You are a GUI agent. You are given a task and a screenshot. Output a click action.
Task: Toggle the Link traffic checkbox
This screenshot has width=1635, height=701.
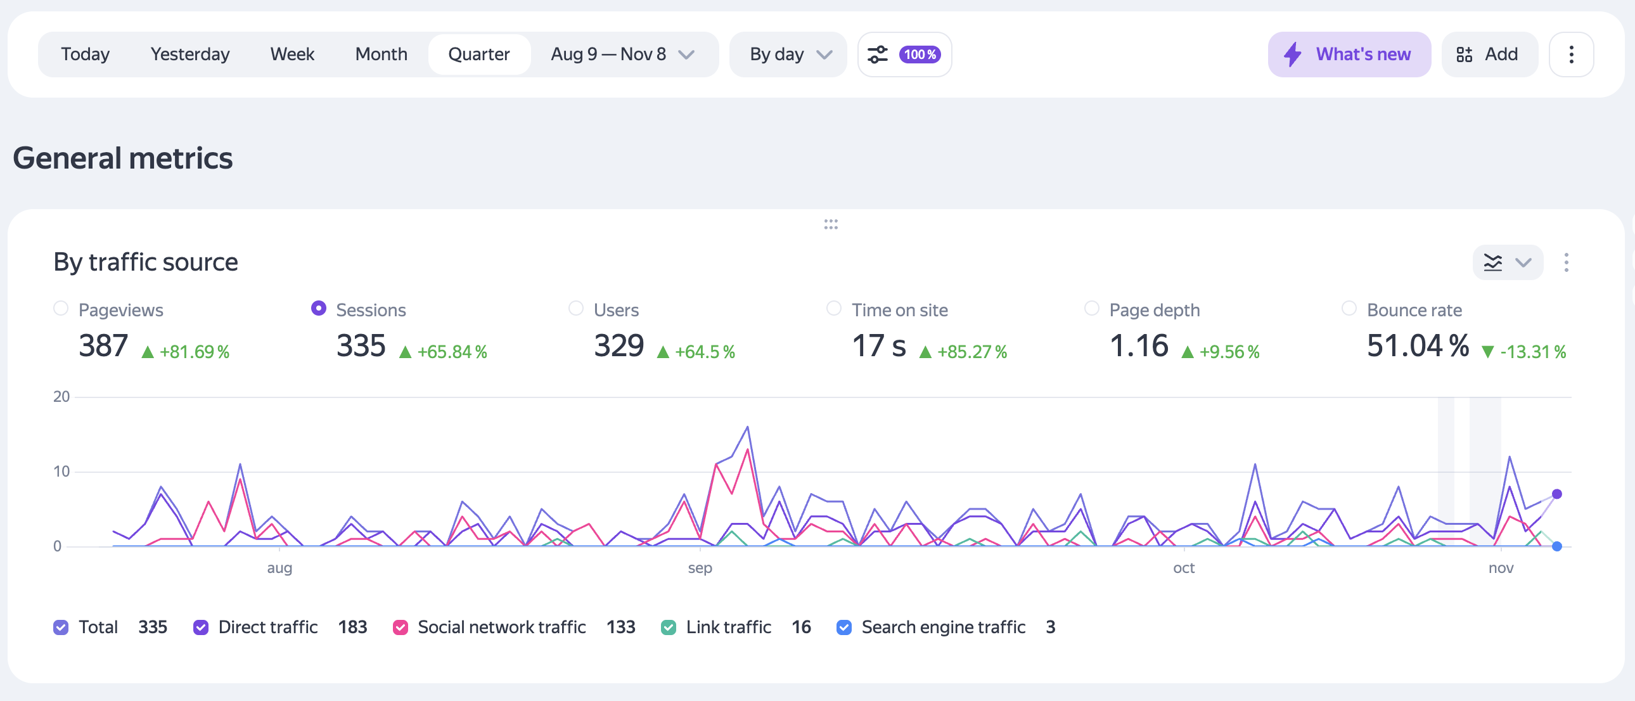669,627
